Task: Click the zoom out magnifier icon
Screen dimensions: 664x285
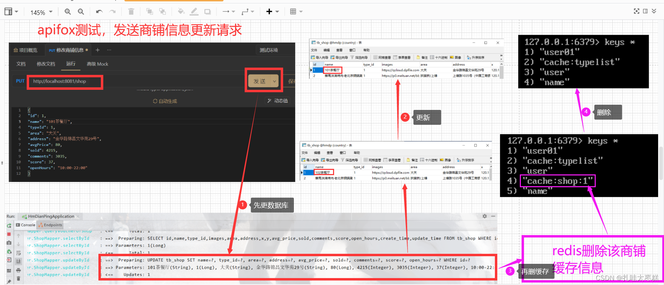Action: 81,12
